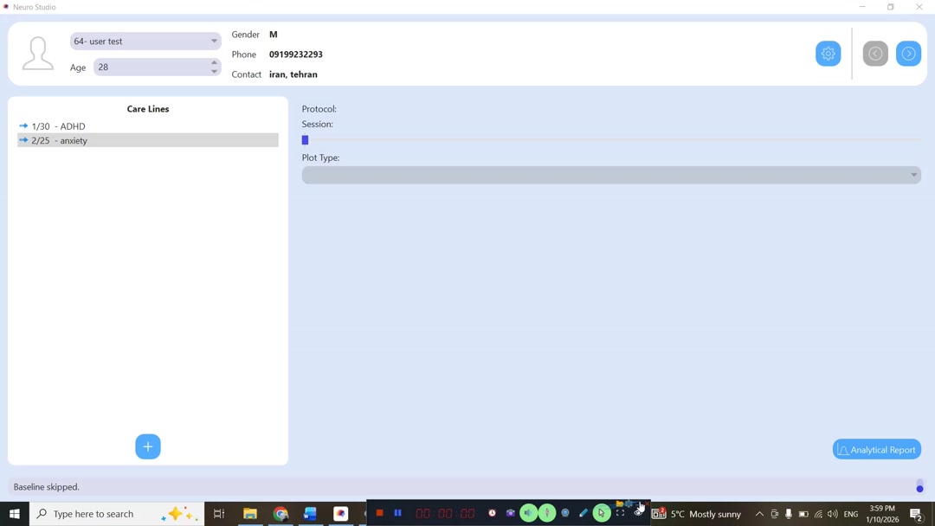Viewport: 935px width, 526px height.
Task: Increase age with the up stepper arrow
Action: tap(214, 62)
